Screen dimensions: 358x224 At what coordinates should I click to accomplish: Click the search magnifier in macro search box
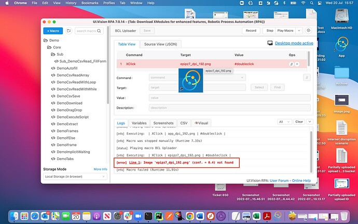point(99,31)
